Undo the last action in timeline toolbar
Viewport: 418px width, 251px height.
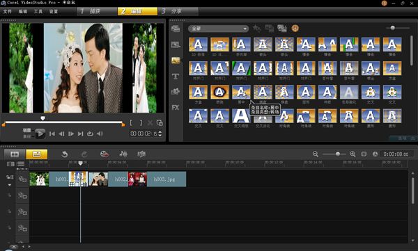[65, 154]
